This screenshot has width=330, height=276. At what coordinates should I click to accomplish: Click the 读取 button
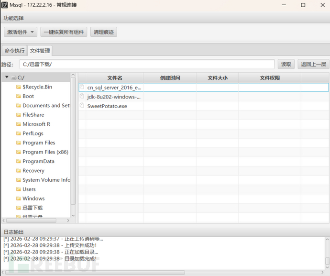[286, 64]
